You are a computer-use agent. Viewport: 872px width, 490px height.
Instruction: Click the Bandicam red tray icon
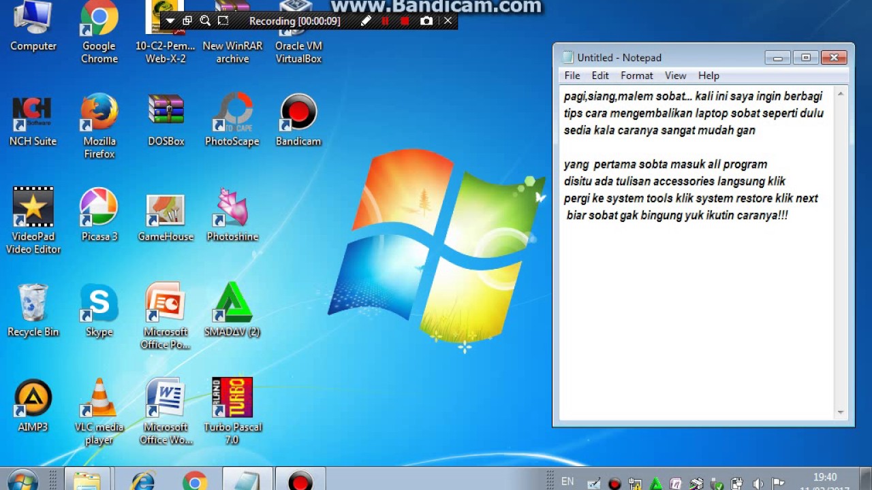tap(614, 484)
